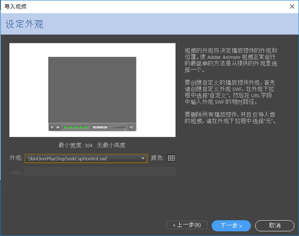Select the rewind-to-start icon in the preview player
The image size is (299, 236).
point(58,127)
